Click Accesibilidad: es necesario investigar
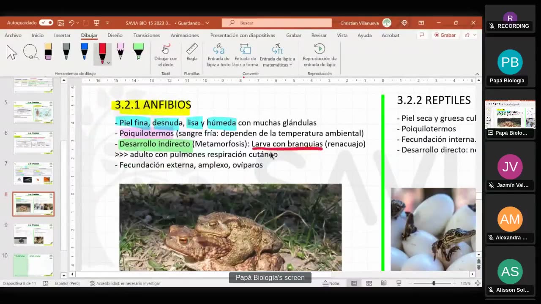This screenshot has width=541, height=304. coord(125,283)
